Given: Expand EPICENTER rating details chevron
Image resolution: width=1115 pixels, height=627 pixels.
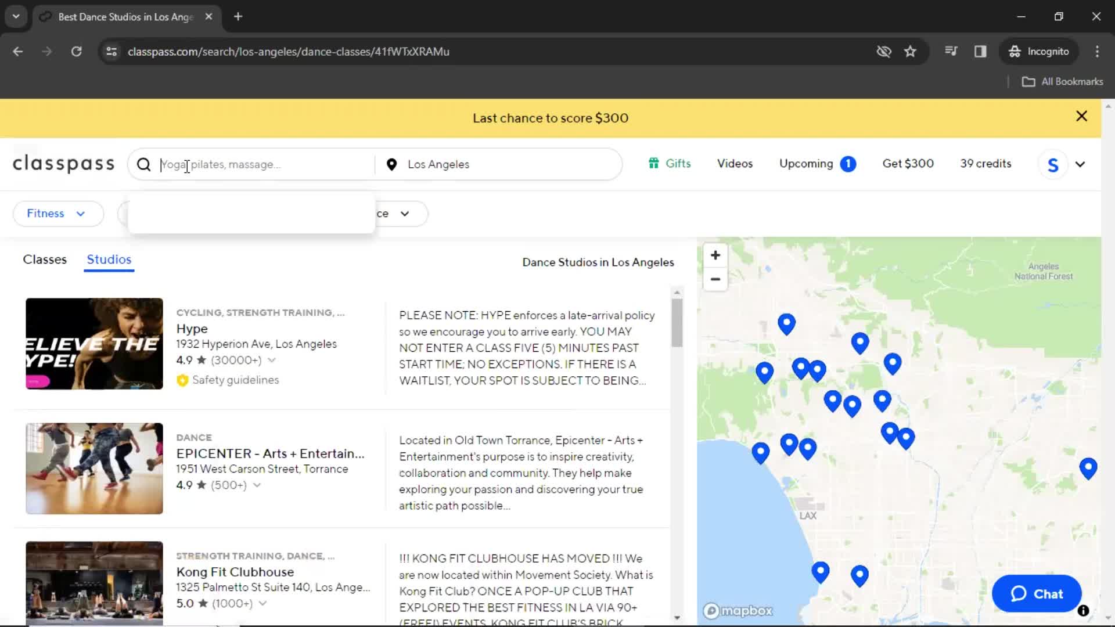Looking at the screenshot, I should (x=257, y=485).
